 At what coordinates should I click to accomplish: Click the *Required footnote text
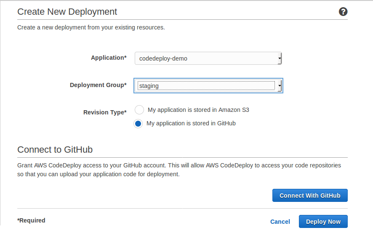click(31, 220)
